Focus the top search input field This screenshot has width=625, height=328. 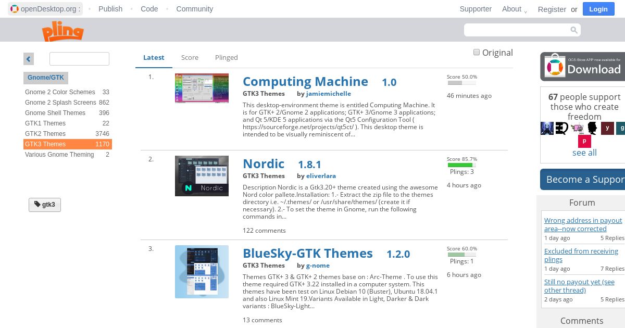522,30
